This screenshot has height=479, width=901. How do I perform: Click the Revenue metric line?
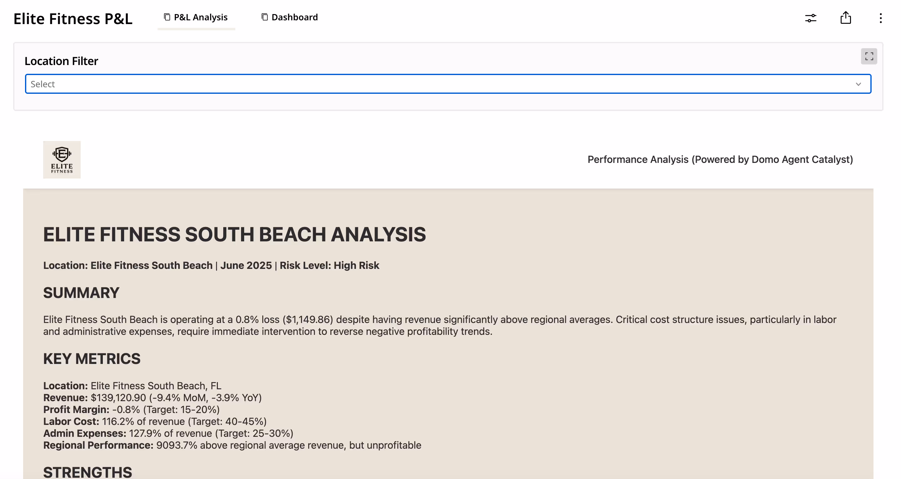click(152, 397)
